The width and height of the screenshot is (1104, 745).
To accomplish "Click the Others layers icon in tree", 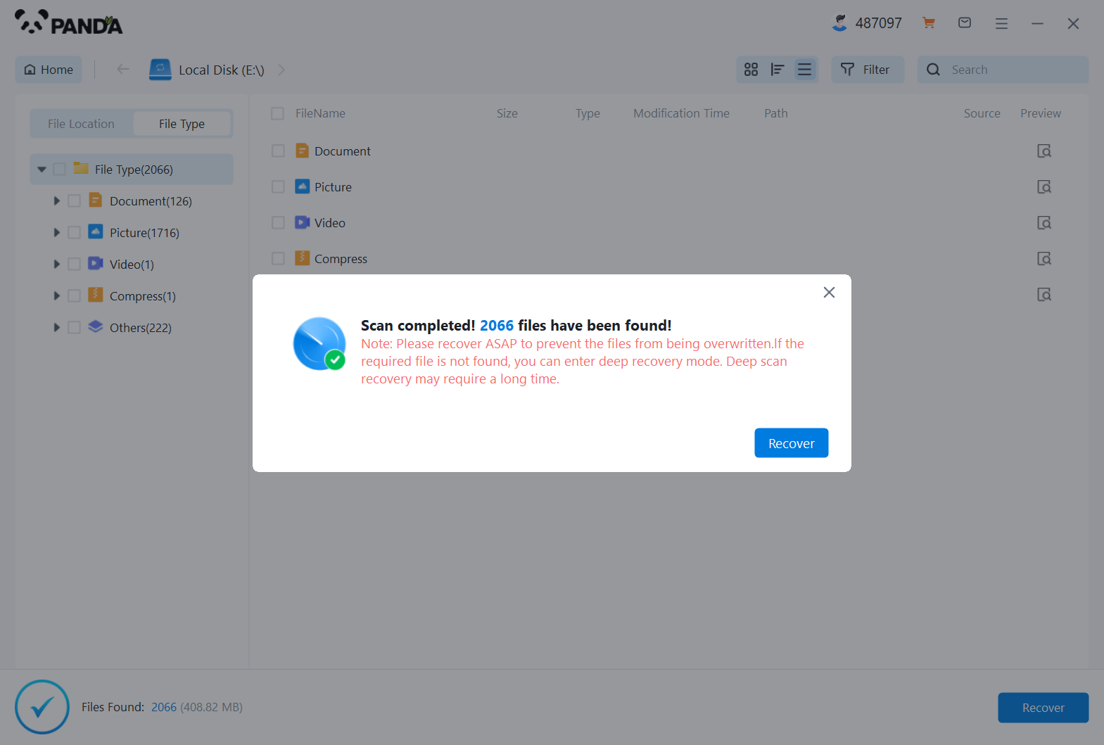I will 96,326.
